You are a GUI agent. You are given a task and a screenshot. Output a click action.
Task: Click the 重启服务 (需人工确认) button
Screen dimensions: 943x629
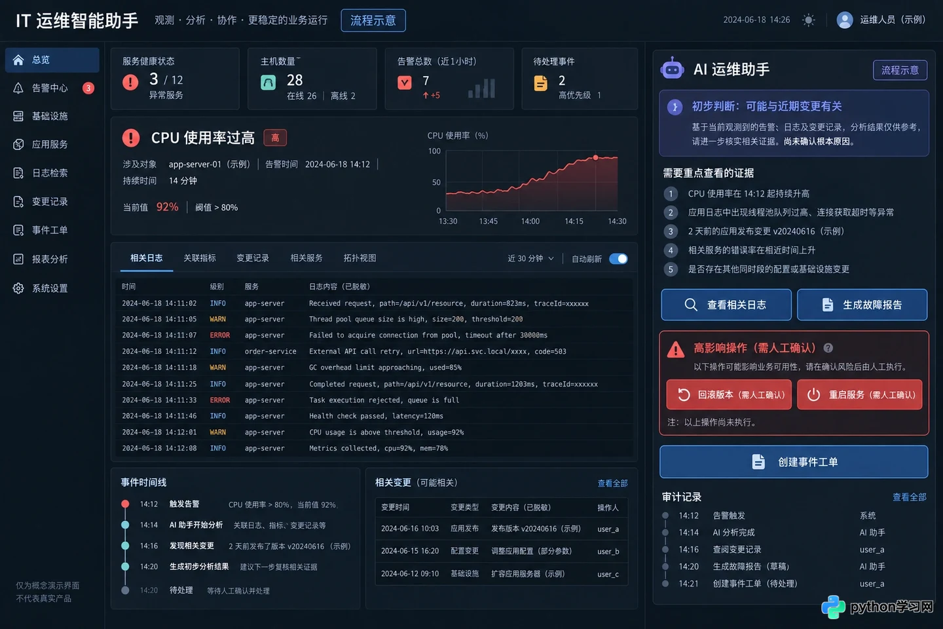[860, 394]
